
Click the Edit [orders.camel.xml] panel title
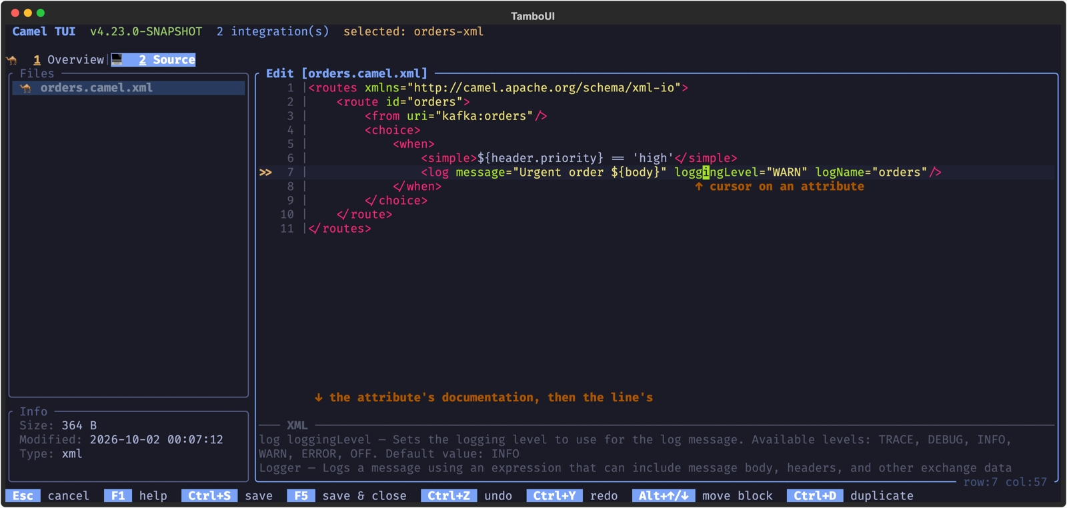[x=347, y=73]
